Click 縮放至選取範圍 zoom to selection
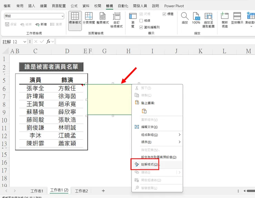 tap(208, 20)
